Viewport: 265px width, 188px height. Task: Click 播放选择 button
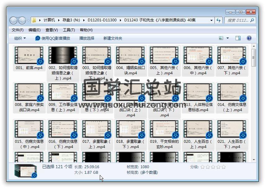(87, 38)
